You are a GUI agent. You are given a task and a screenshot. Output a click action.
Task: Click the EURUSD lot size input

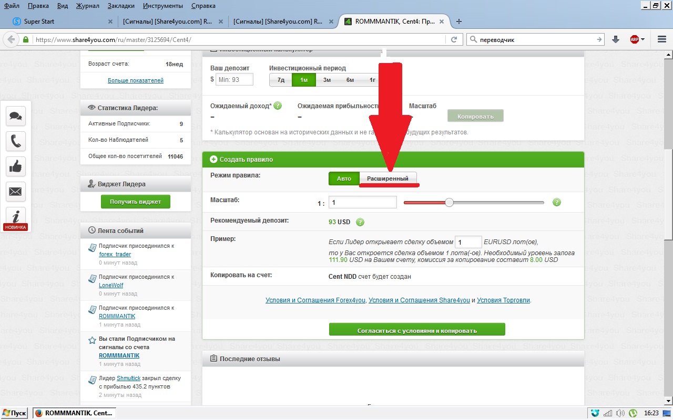coord(468,242)
